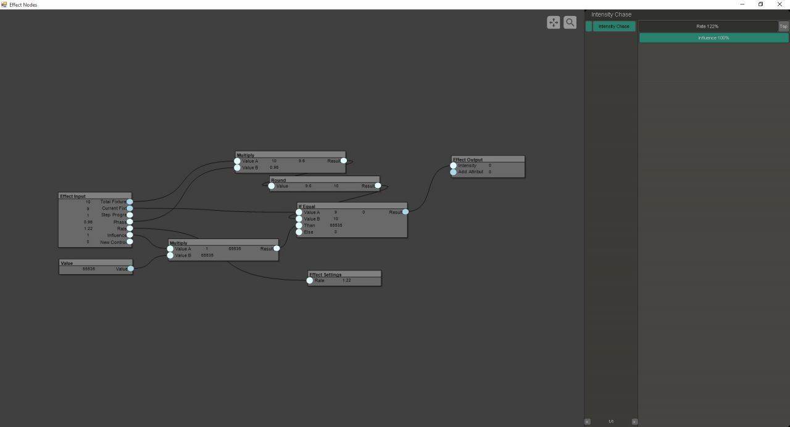This screenshot has height=427, width=790.
Task: Click the Rate 122% slider bar
Action: click(x=707, y=26)
